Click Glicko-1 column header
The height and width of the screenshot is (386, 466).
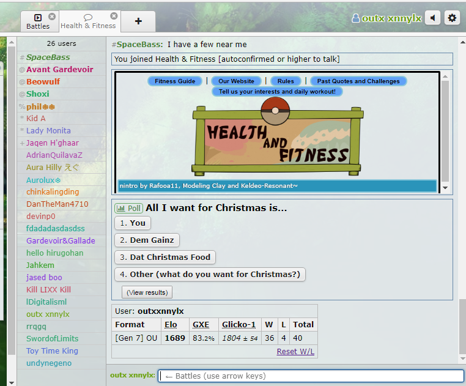239,324
